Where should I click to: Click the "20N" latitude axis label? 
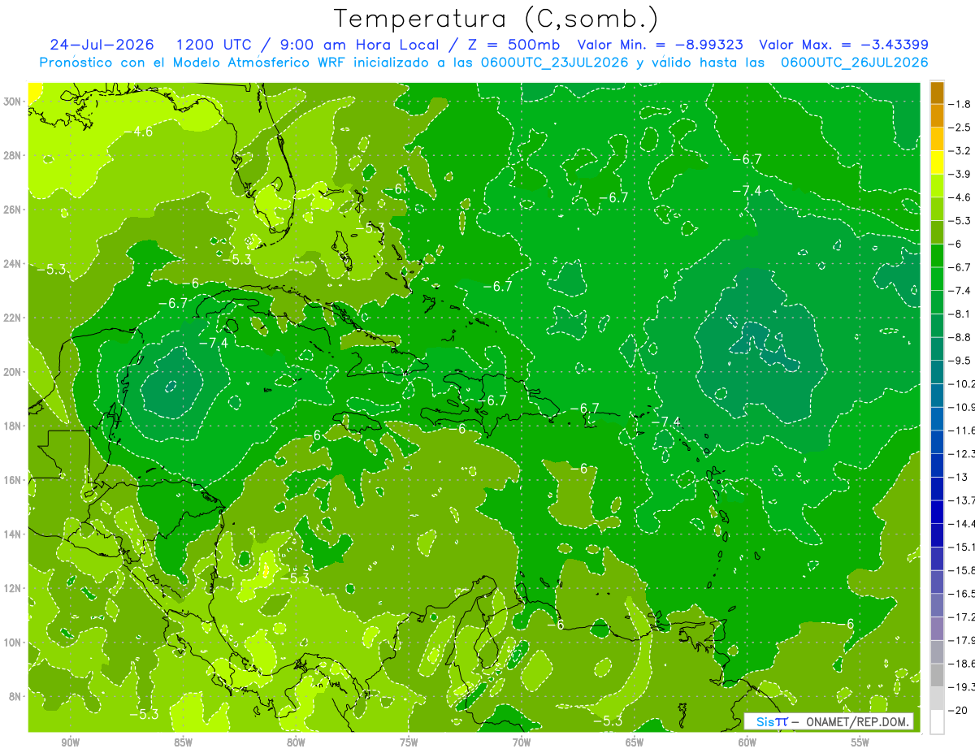click(x=14, y=372)
